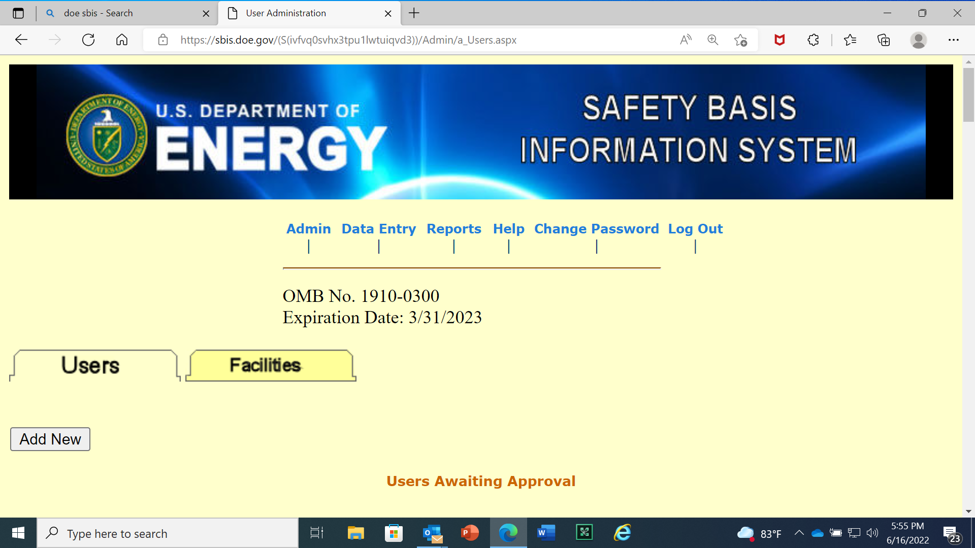Viewport: 975px width, 548px height.
Task: Click the page vertical scrollbar thumb
Action: (x=968, y=94)
